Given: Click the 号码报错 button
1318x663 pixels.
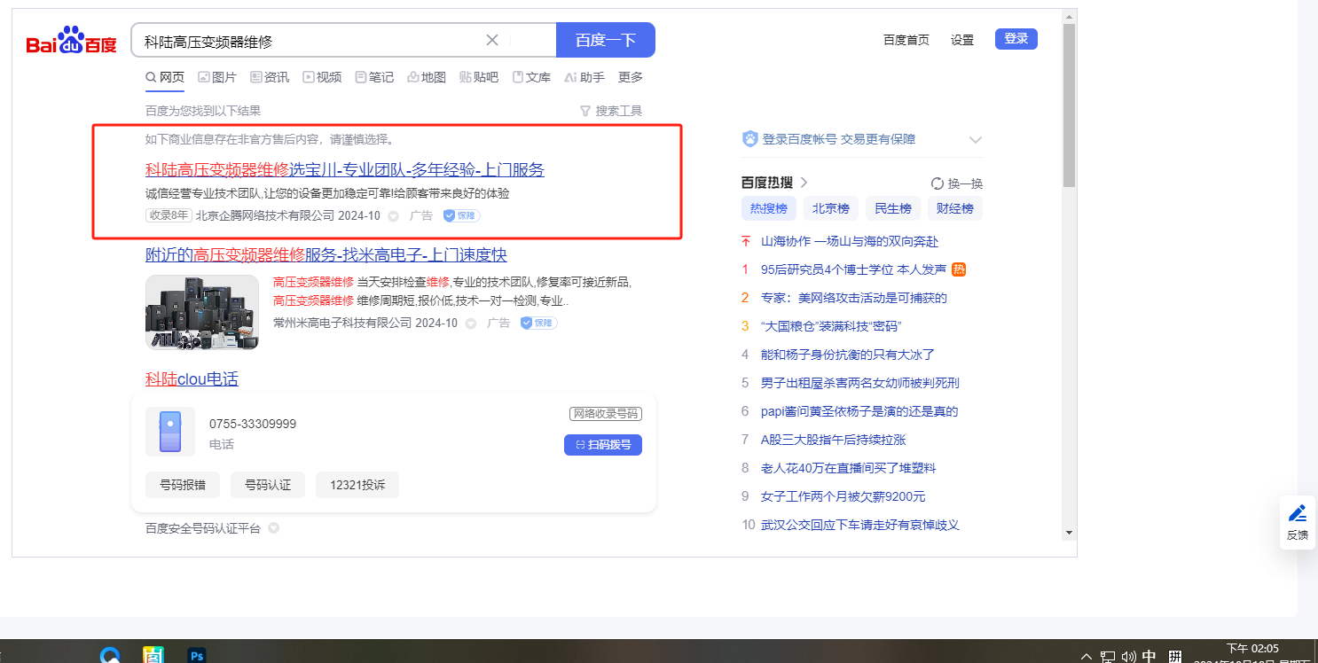Looking at the screenshot, I should coord(183,485).
